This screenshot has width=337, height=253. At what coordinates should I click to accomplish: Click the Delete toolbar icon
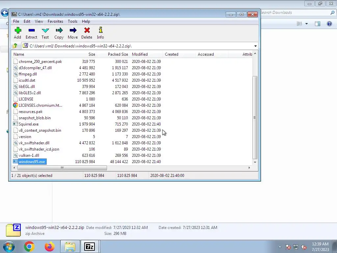point(87,30)
